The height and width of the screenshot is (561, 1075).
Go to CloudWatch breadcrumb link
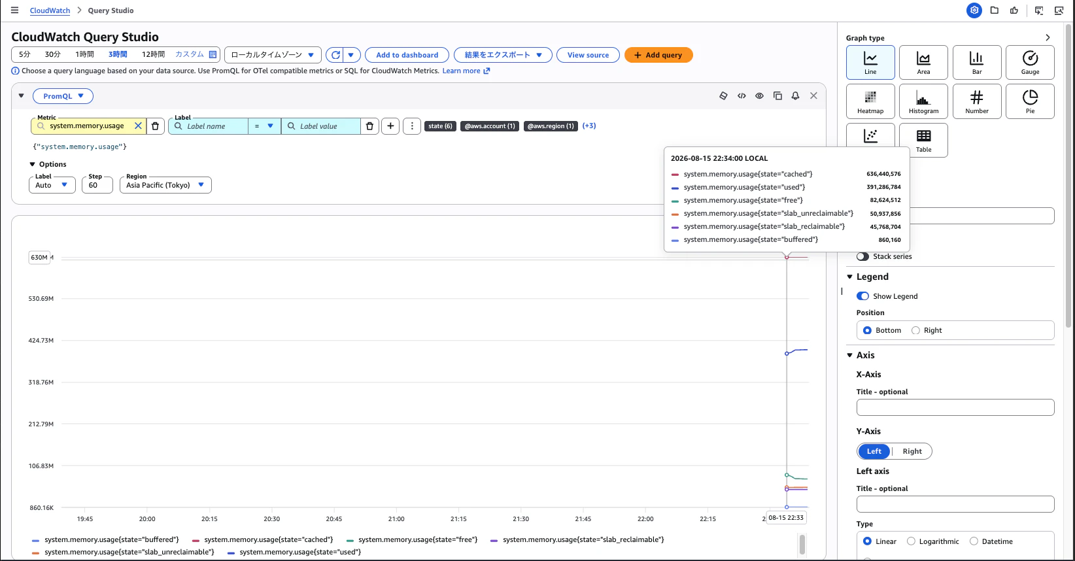point(50,10)
